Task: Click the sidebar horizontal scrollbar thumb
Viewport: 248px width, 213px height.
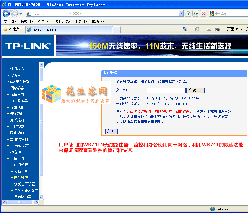Action: pyautogui.click(x=19, y=203)
